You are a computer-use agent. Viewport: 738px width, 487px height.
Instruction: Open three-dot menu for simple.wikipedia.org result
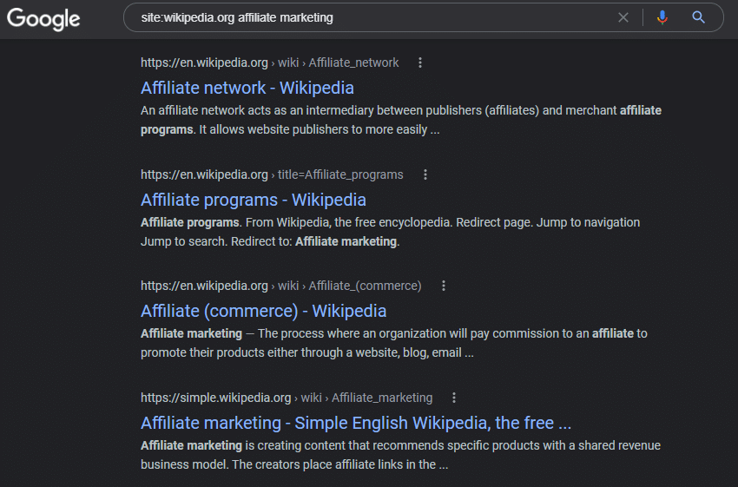(x=454, y=398)
